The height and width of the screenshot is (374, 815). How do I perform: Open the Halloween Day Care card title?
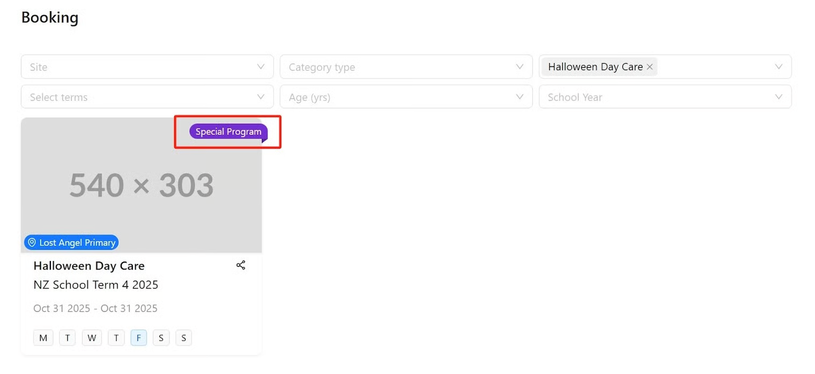(89, 266)
